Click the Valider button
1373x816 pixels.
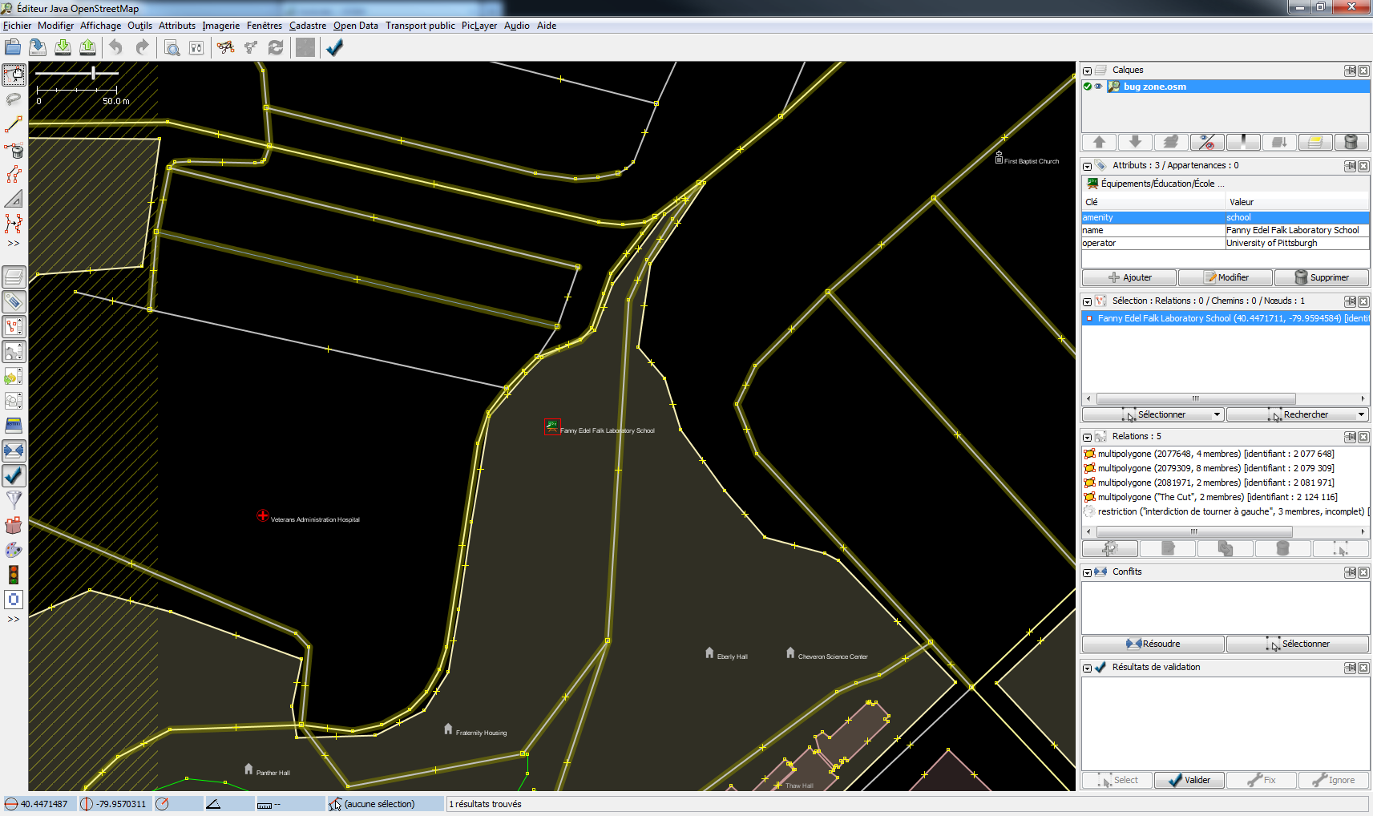pyautogui.click(x=1189, y=780)
